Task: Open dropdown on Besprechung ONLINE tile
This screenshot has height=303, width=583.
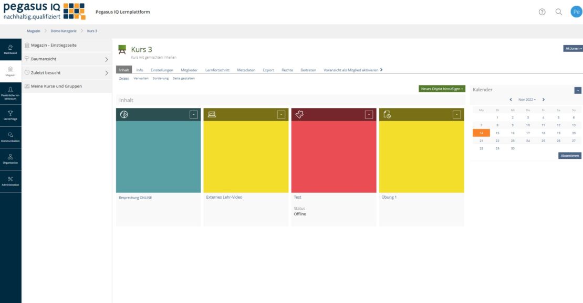Action: (x=193, y=114)
